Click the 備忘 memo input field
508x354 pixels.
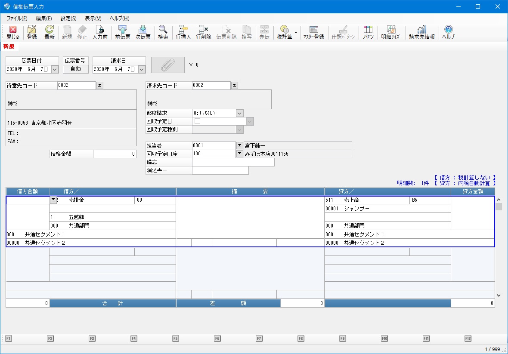click(x=233, y=162)
